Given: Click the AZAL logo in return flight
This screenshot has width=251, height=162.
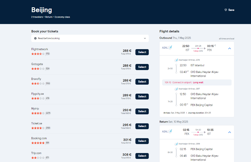Looking at the screenshot, I should pos(167,131).
